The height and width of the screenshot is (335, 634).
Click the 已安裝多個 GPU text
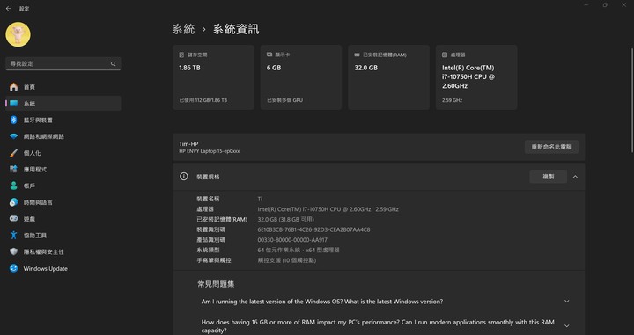click(x=284, y=100)
